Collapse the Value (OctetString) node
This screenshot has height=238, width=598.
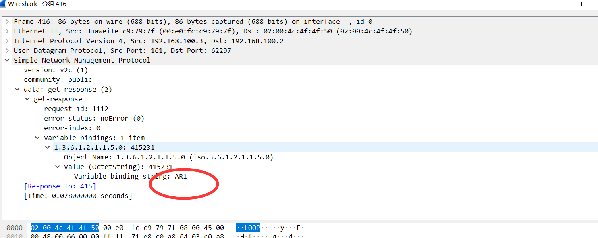click(57, 167)
